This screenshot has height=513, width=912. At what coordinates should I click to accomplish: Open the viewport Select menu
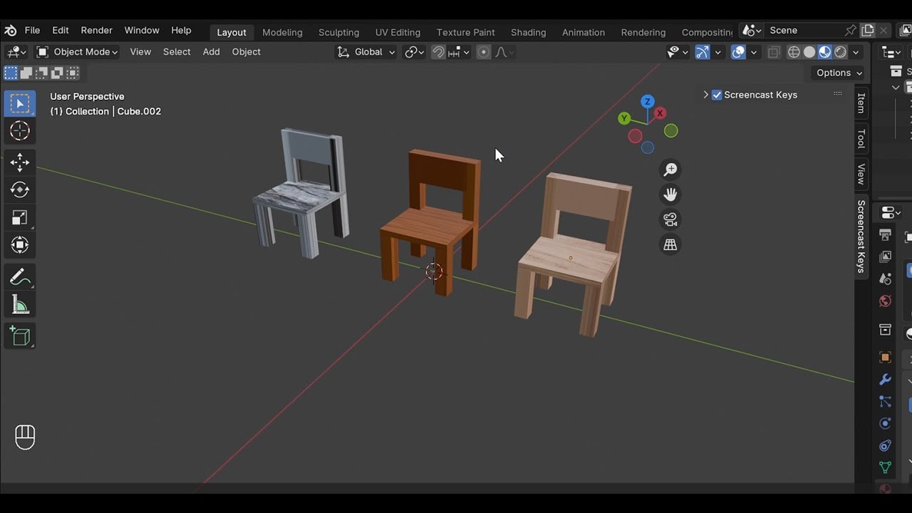pyautogui.click(x=177, y=52)
